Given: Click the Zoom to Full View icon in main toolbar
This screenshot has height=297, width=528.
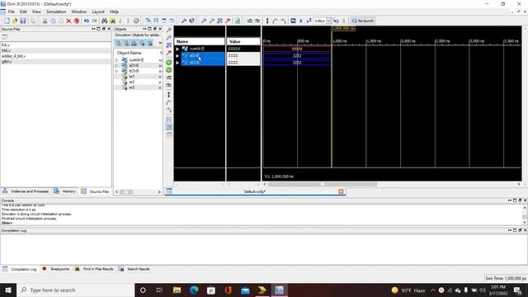Looking at the screenshot, I should pos(220,21).
